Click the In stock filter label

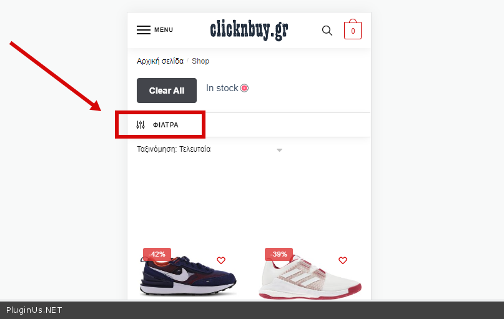click(222, 88)
